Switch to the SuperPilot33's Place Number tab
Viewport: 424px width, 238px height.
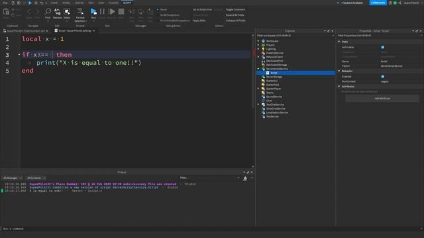coord(26,31)
